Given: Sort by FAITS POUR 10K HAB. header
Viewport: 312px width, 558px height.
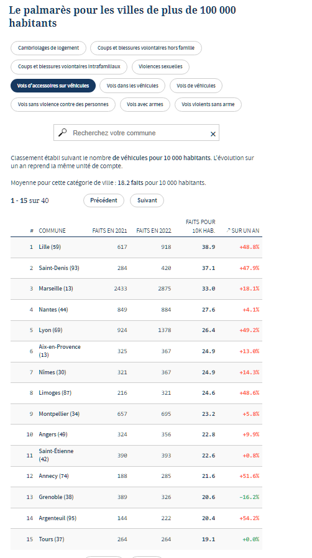Looking at the screenshot, I should click(201, 227).
